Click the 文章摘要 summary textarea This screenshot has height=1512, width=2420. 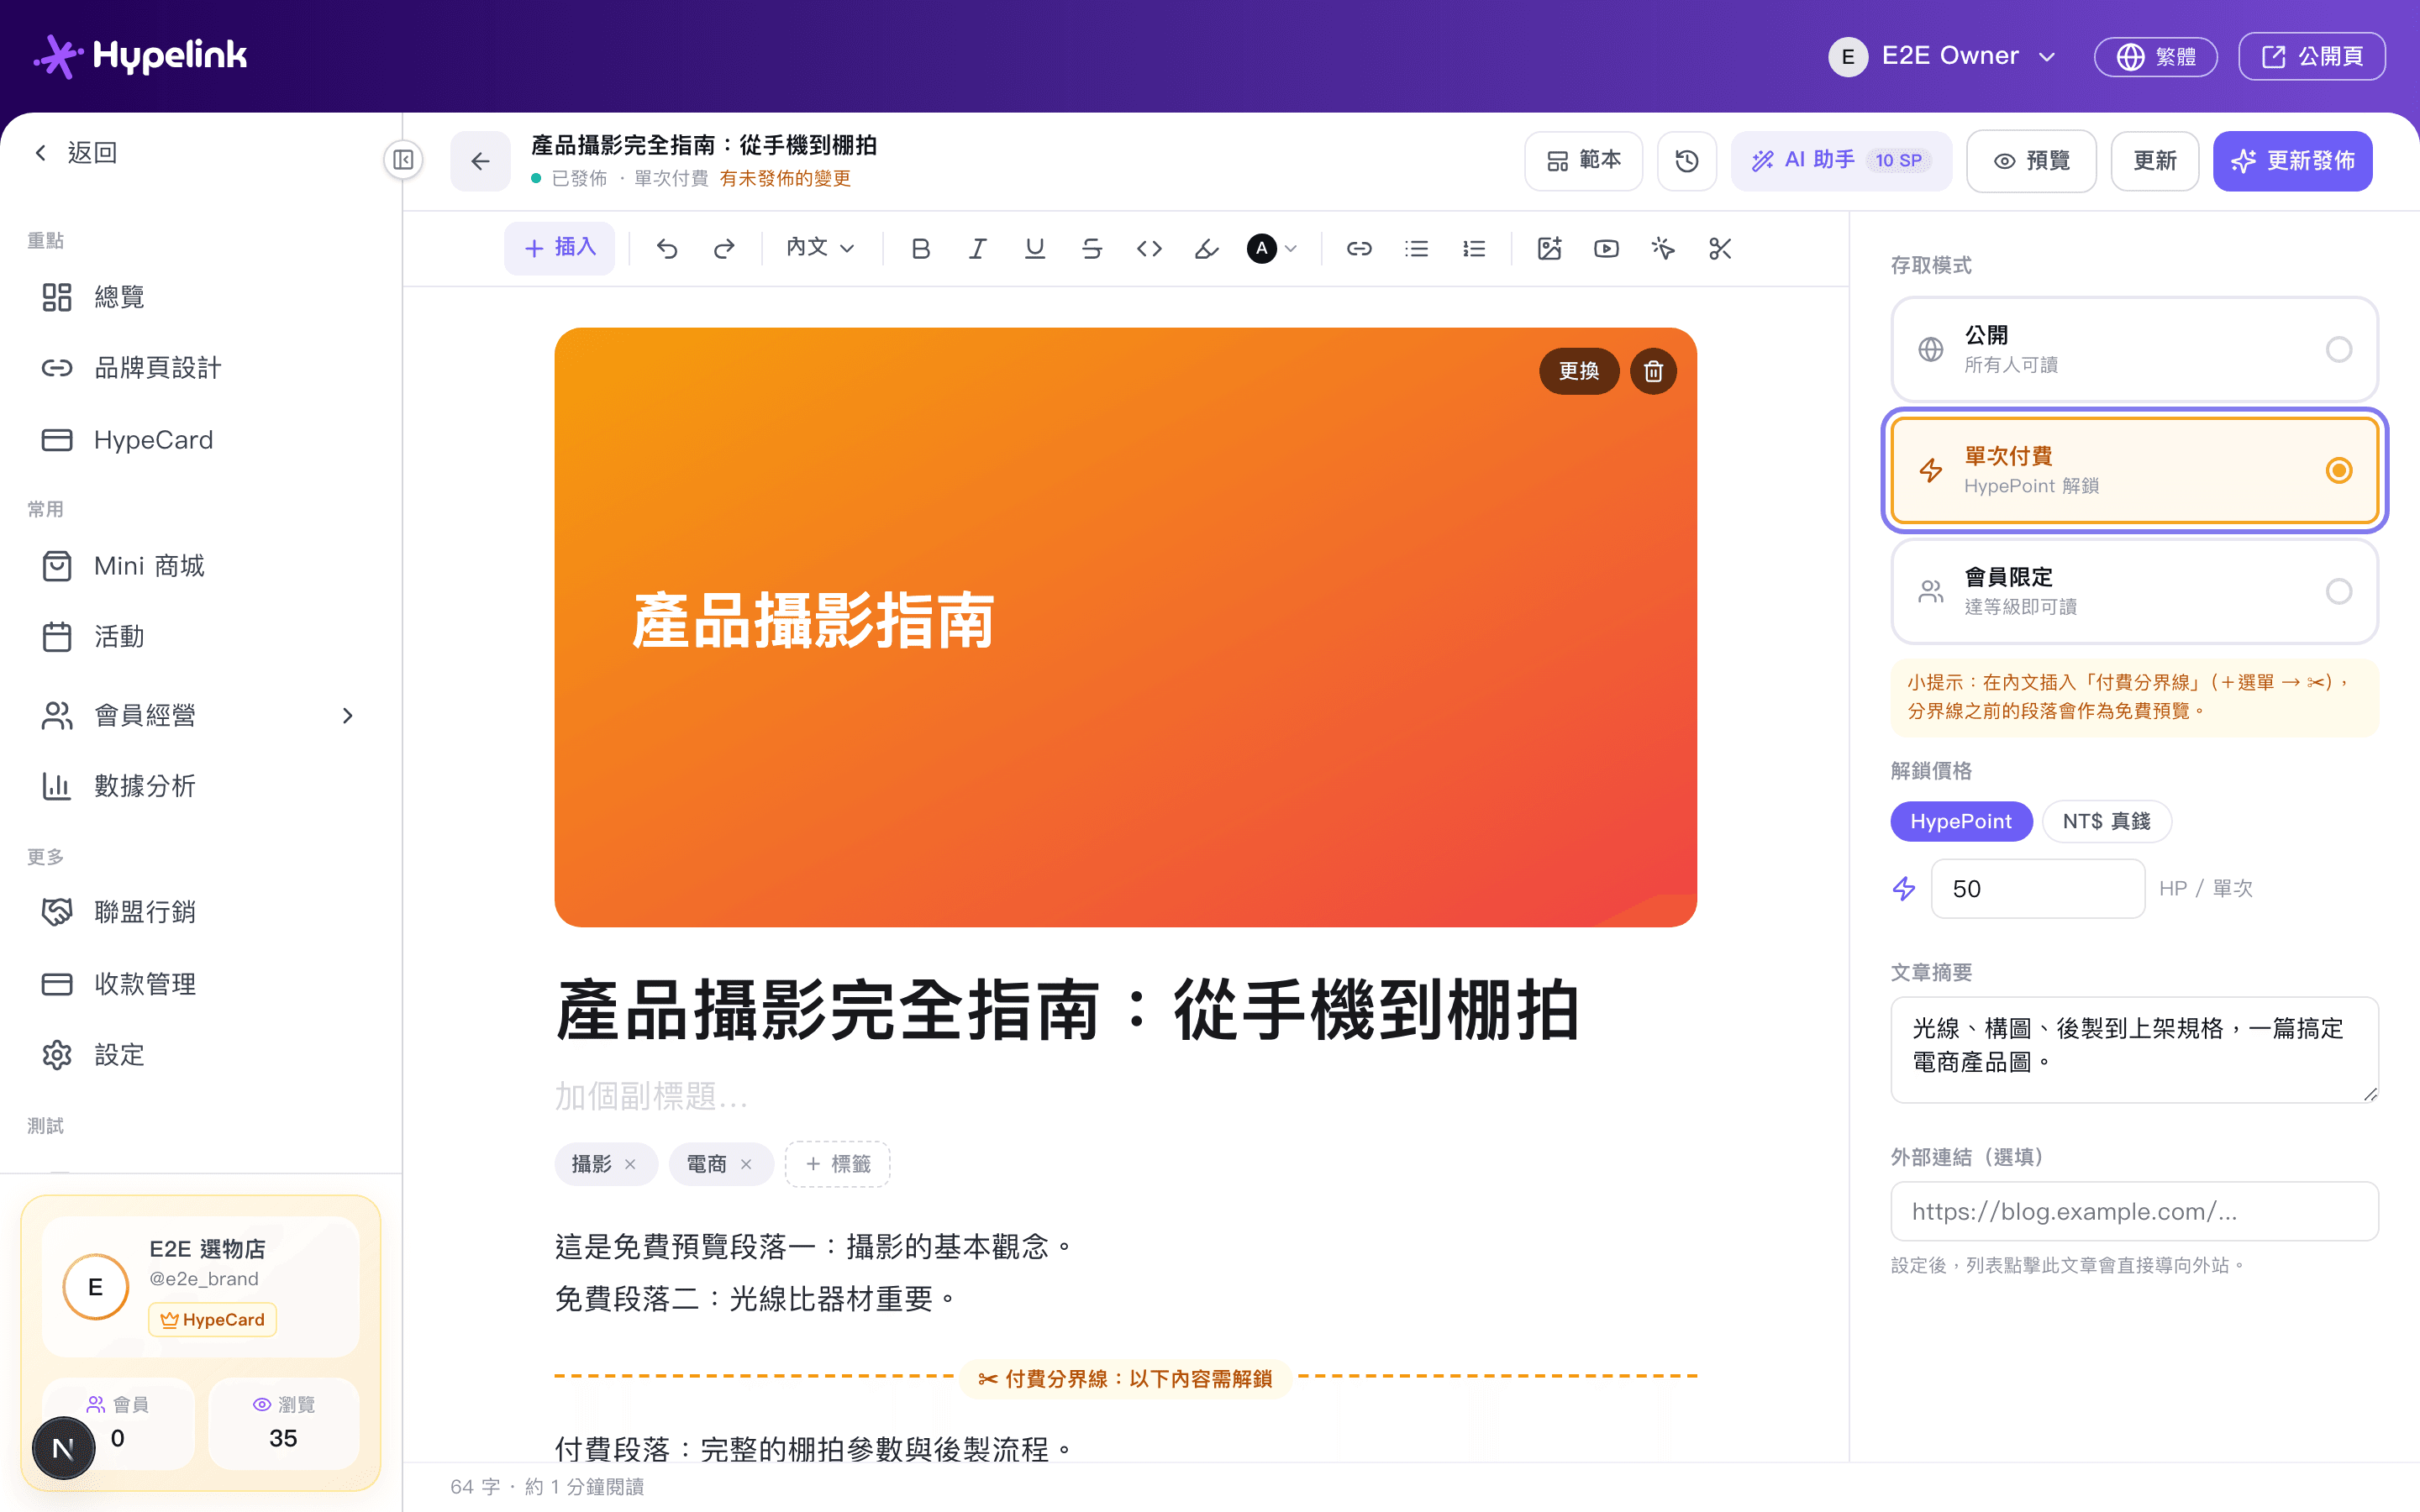tap(2134, 1049)
